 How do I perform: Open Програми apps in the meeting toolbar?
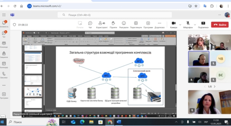[148, 24]
